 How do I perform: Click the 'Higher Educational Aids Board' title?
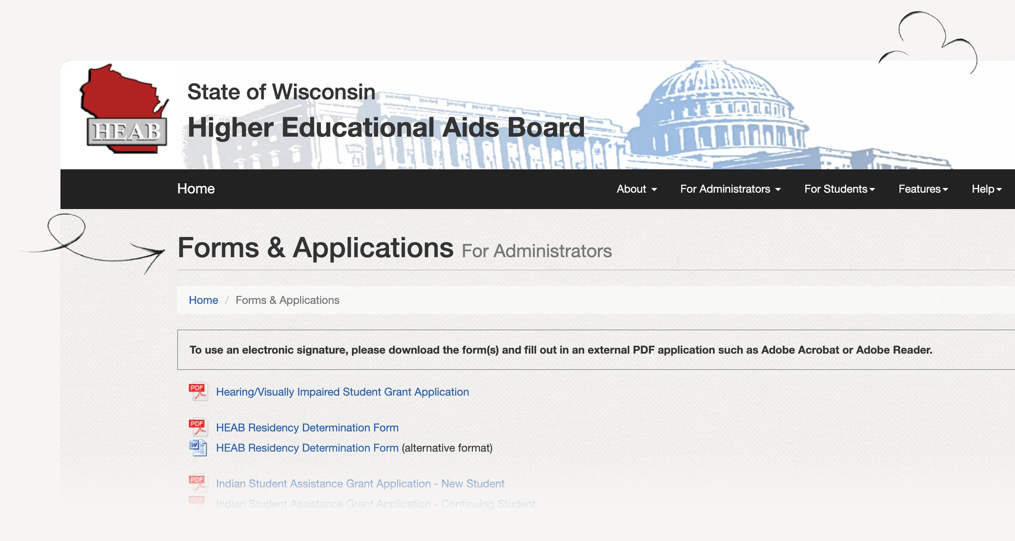click(x=386, y=127)
